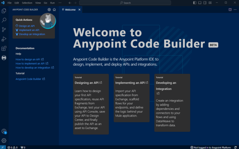Toggle the bottom panel layout icon
Screen dimensions: 239x149
point(200,3)
